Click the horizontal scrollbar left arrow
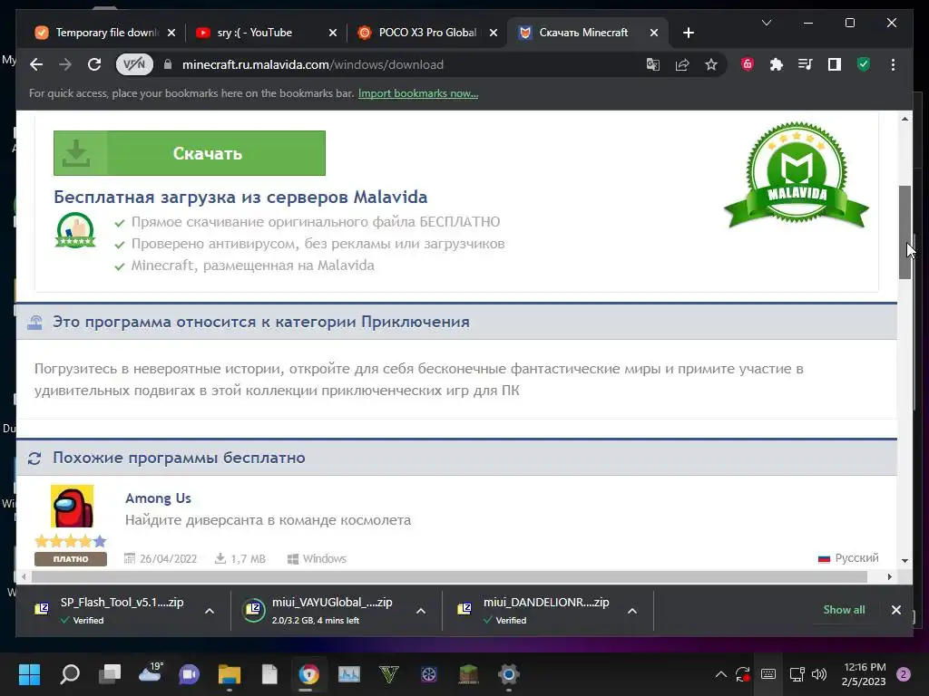 (24, 576)
